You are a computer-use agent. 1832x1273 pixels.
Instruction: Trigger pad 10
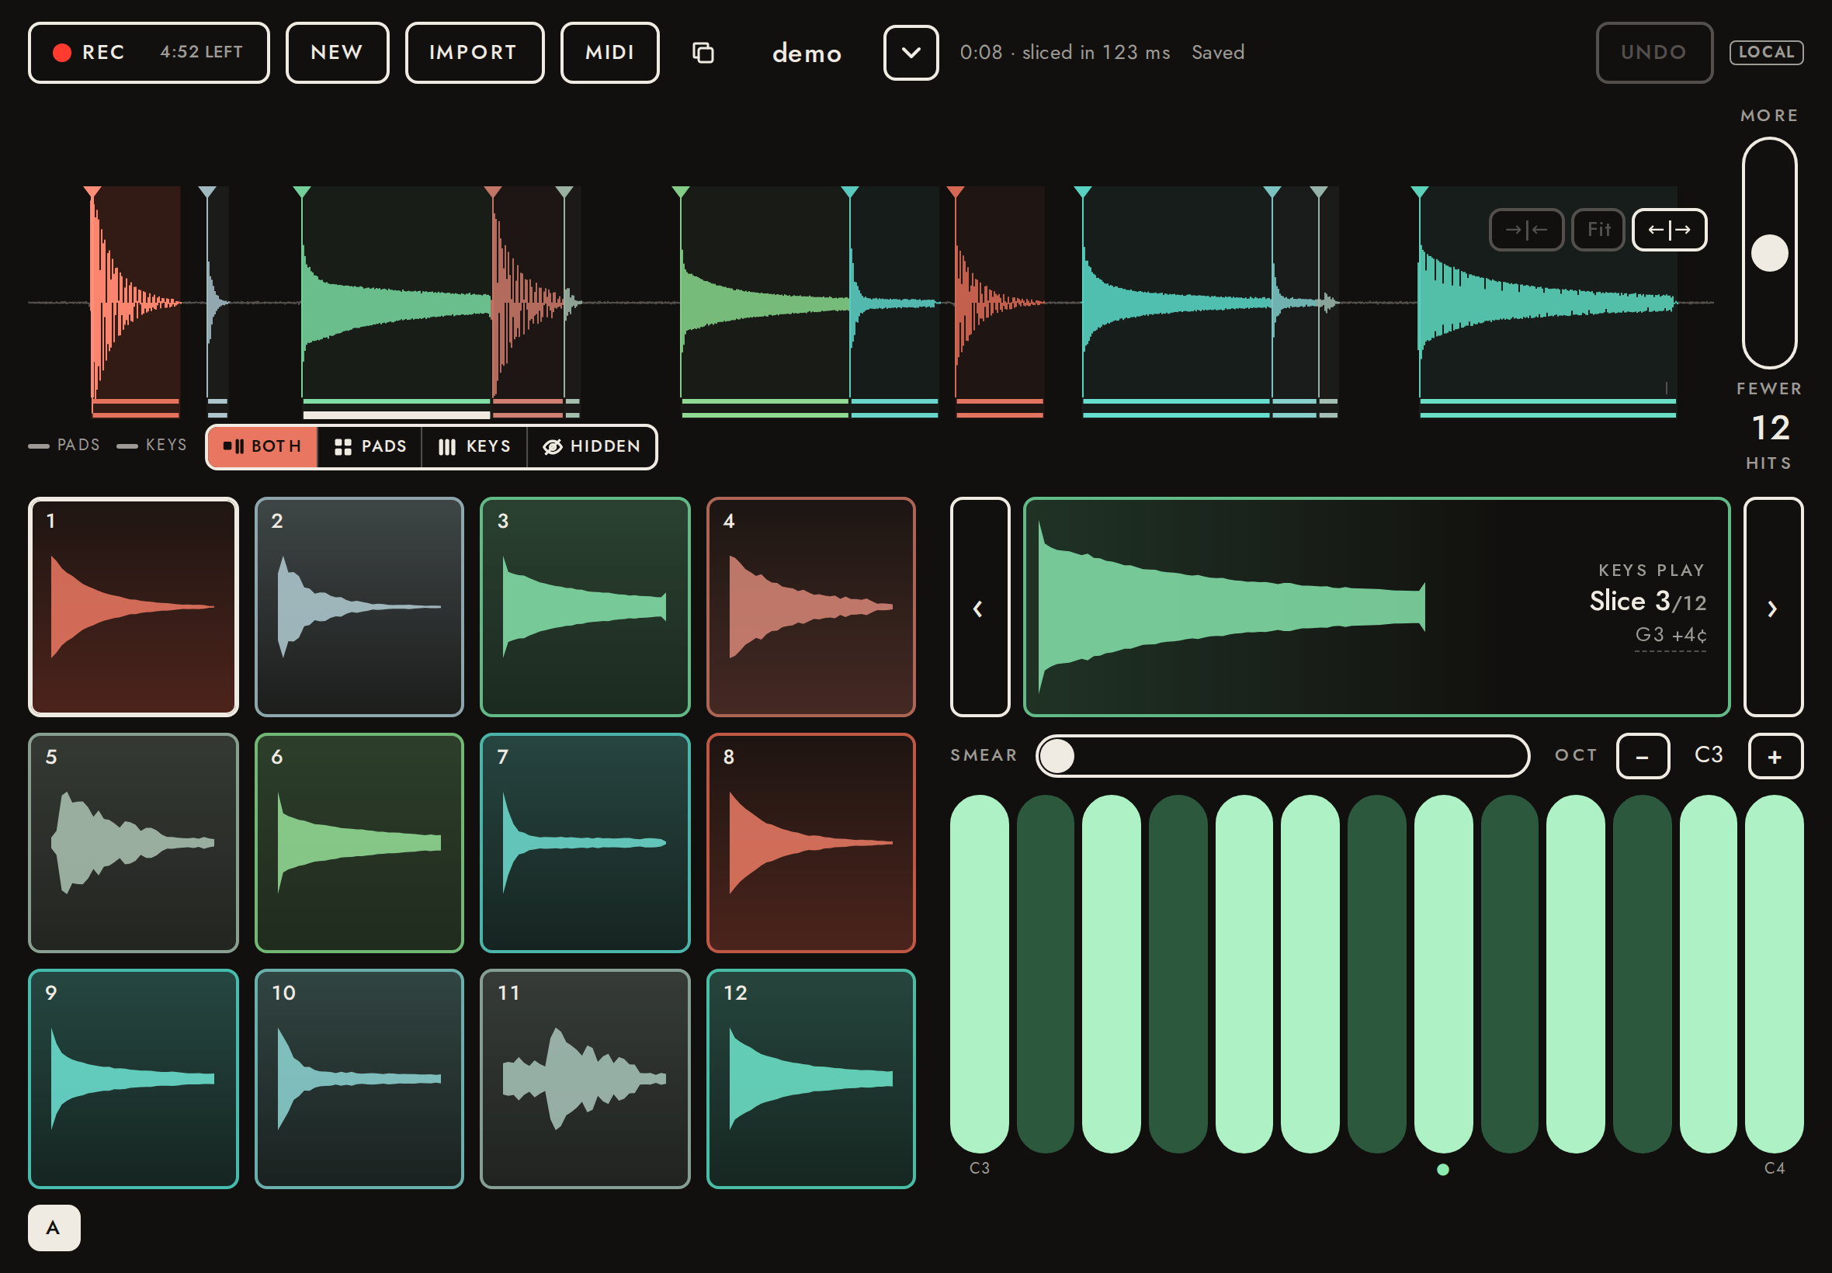(x=359, y=1079)
